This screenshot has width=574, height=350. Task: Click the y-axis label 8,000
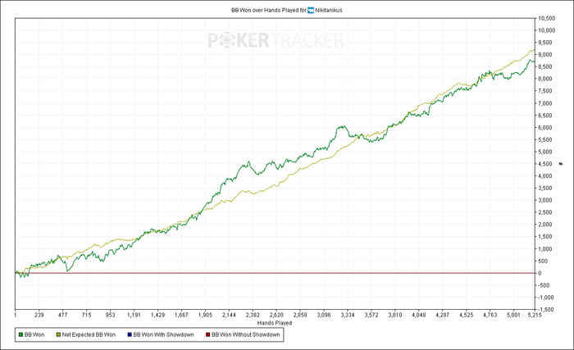(545, 79)
